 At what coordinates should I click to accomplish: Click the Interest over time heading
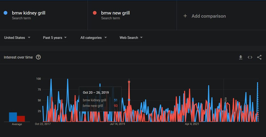point(18,57)
